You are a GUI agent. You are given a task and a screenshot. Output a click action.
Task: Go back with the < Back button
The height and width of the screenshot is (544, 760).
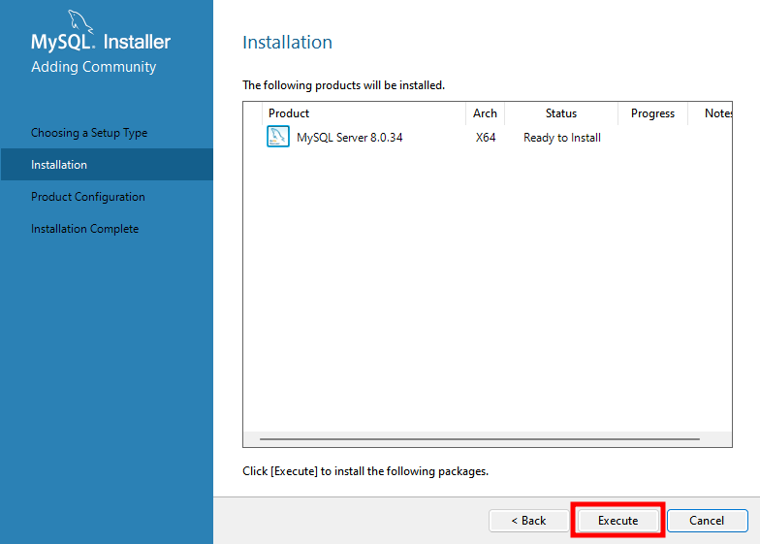click(529, 520)
